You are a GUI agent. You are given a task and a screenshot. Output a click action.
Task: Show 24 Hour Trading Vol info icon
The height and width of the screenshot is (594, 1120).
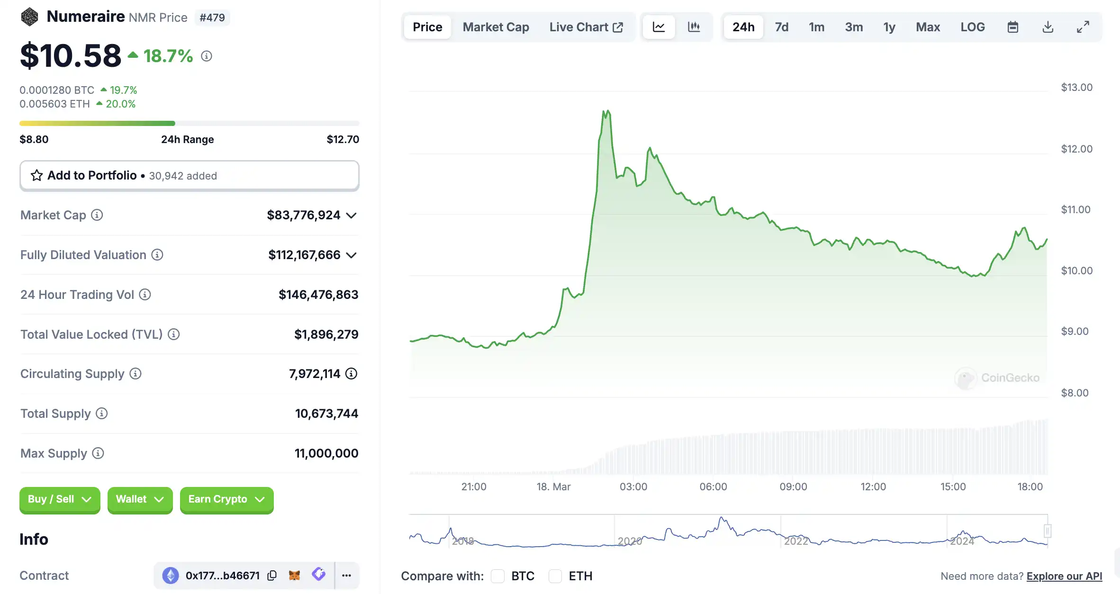(145, 295)
